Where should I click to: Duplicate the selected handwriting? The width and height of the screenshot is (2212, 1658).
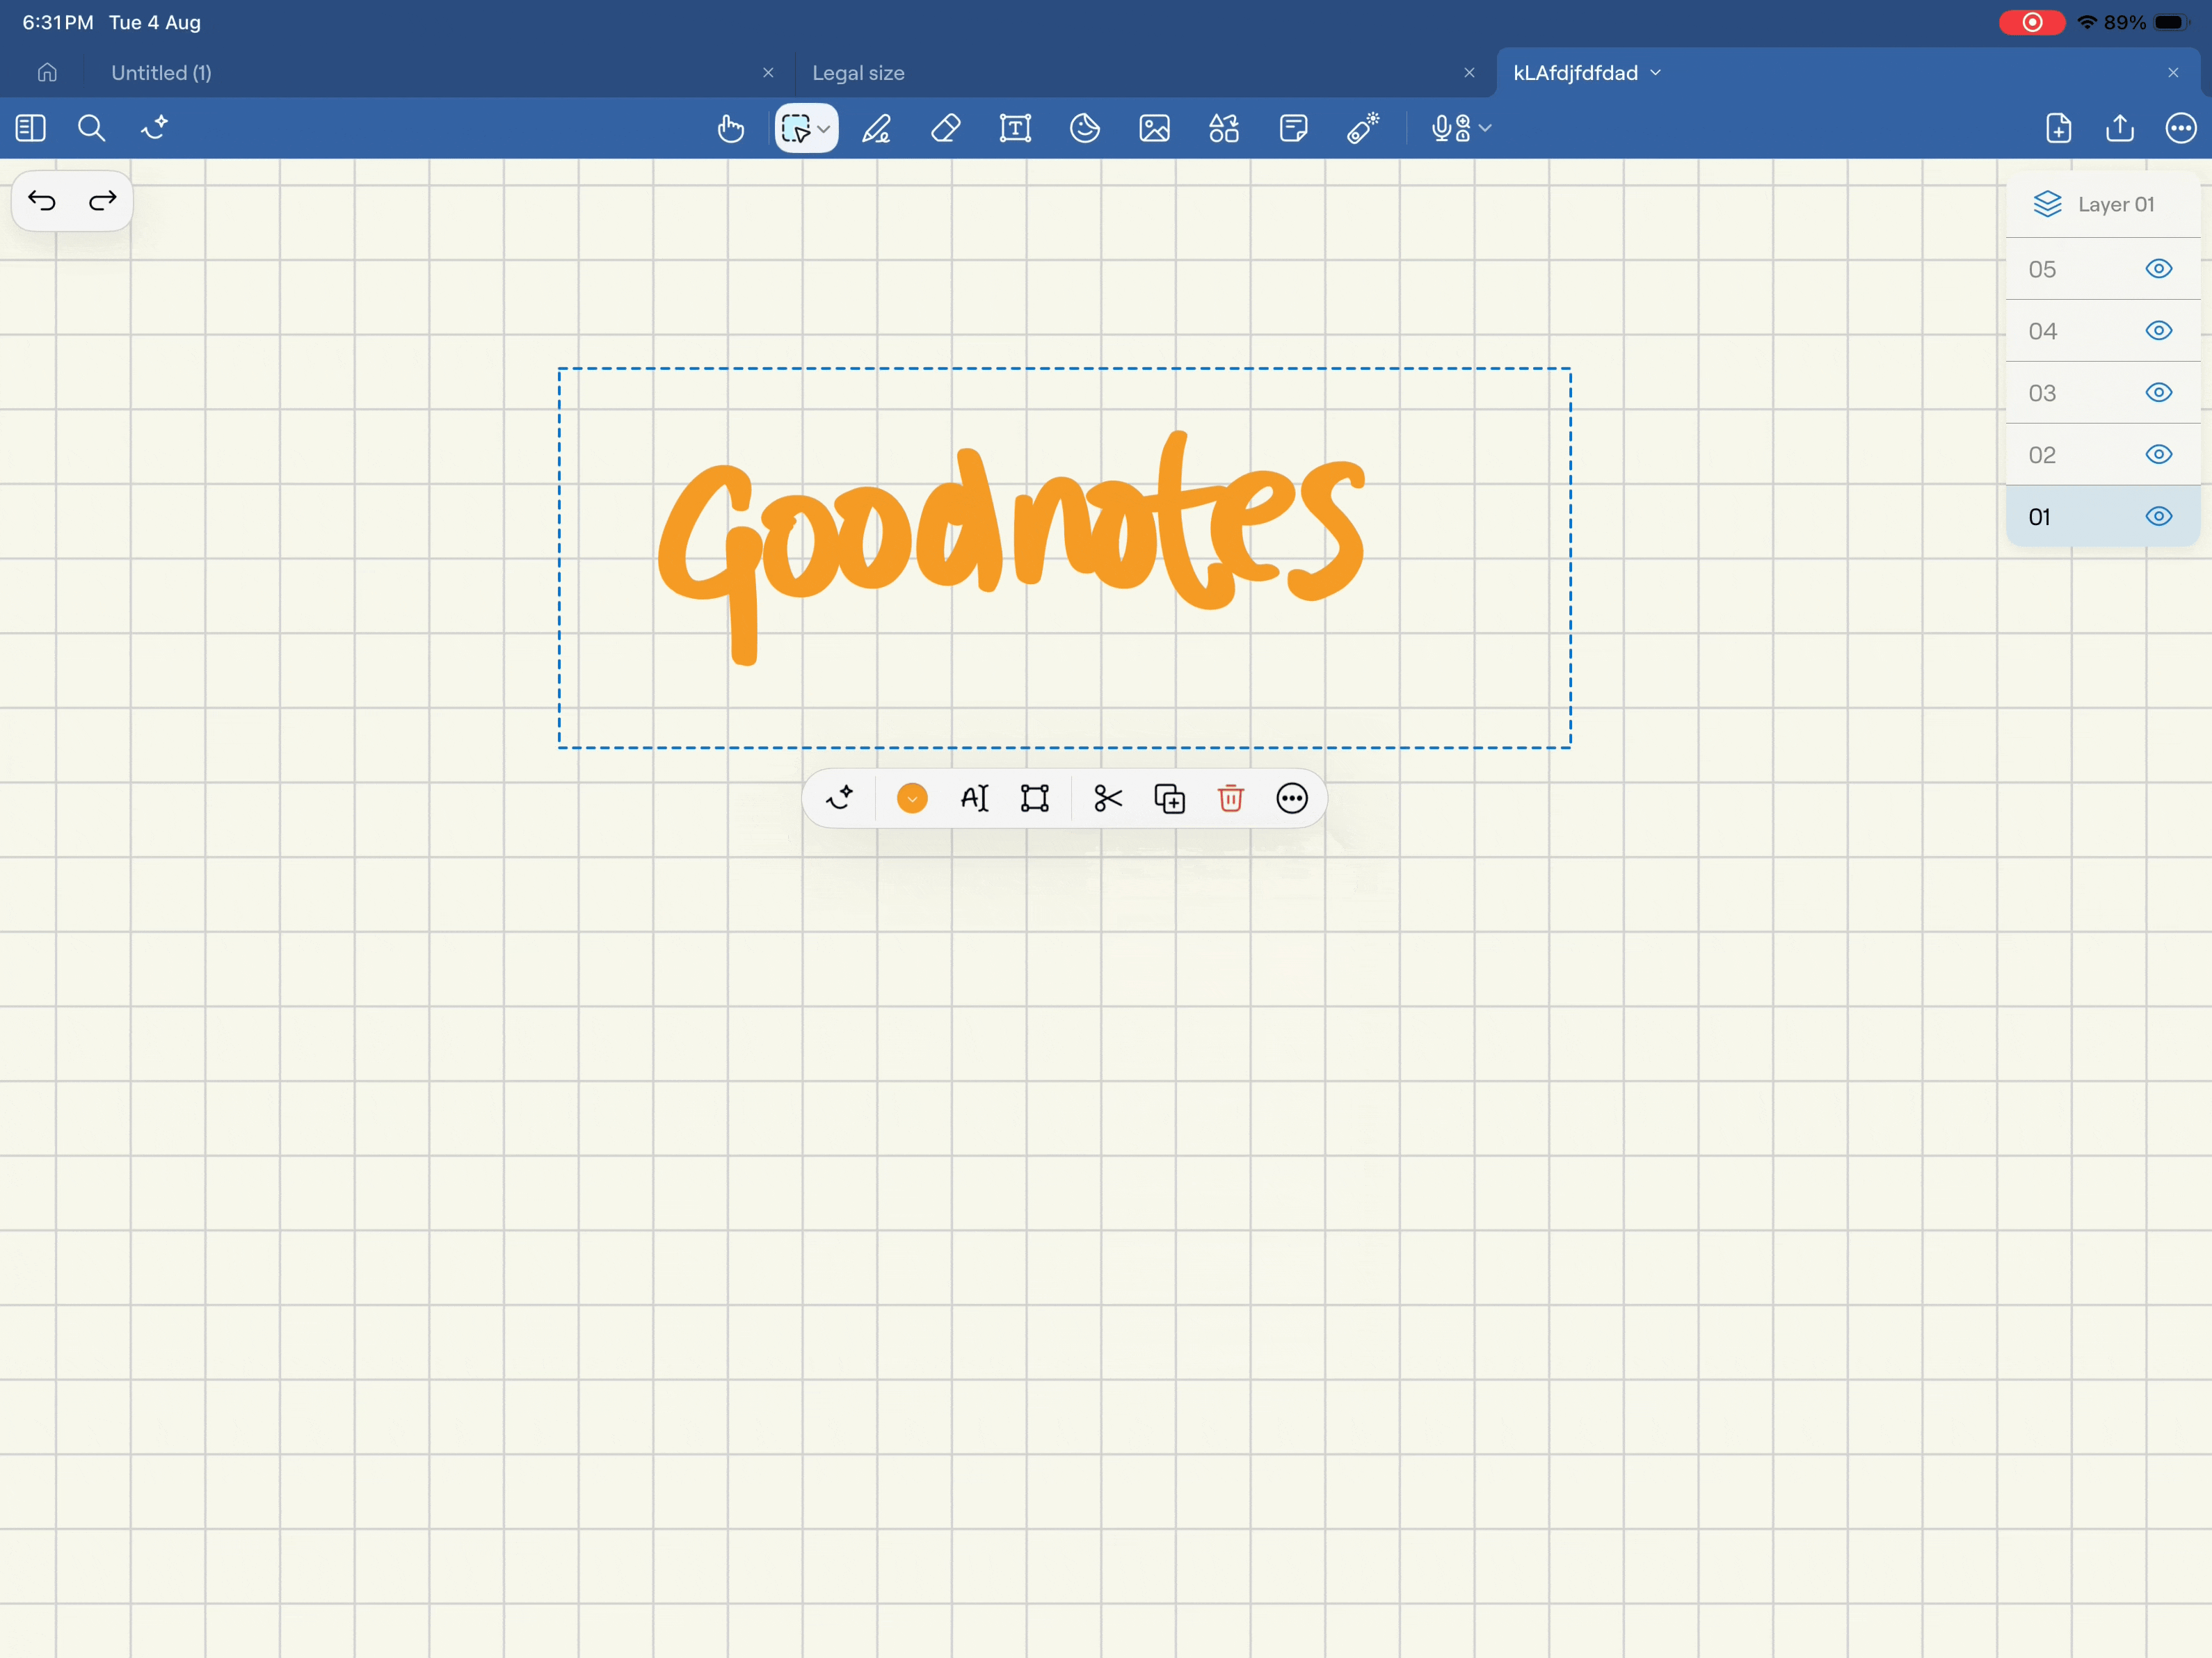tap(1170, 798)
